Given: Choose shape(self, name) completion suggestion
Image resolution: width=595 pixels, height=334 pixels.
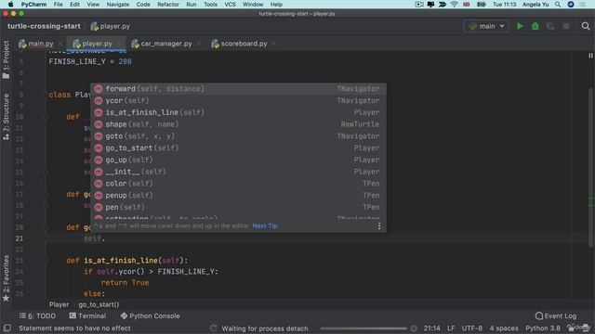Looking at the screenshot, I should coord(238,124).
